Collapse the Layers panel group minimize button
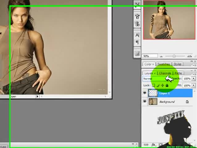This screenshot has height=148, width=197. (x=192, y=71)
